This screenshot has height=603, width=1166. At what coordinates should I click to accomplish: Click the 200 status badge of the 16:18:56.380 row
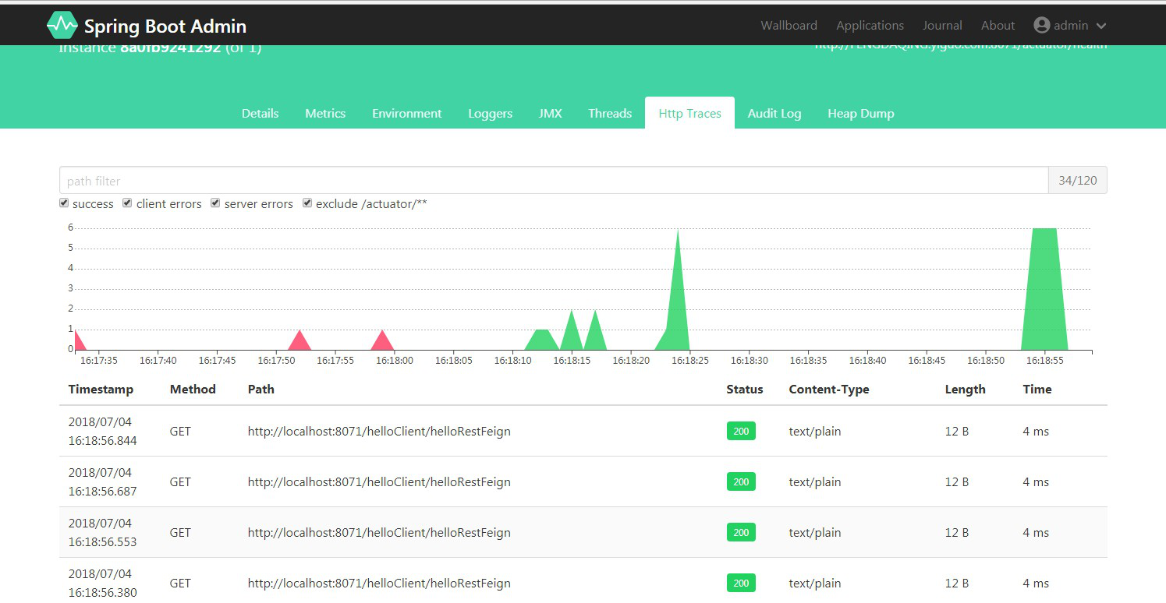click(741, 583)
